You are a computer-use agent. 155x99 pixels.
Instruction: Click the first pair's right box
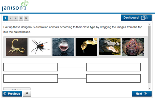(x=113, y=67)
